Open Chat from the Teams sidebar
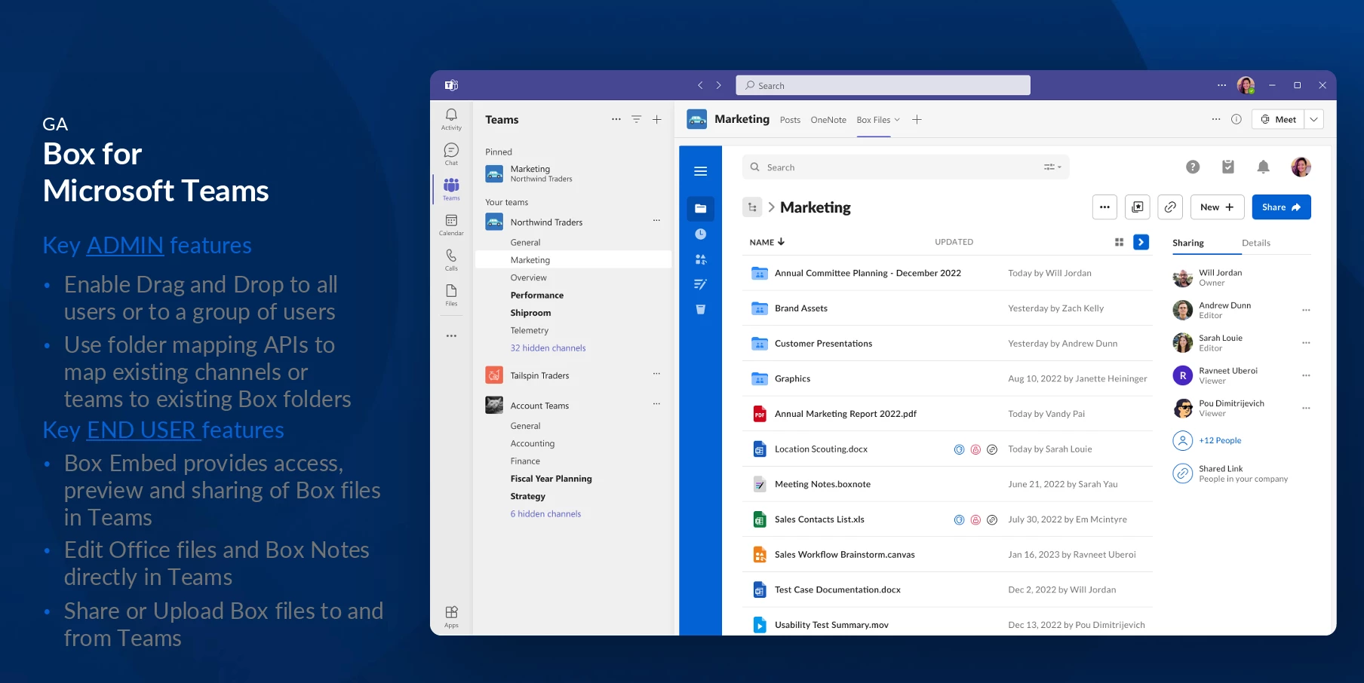1364x683 pixels. coord(451,154)
